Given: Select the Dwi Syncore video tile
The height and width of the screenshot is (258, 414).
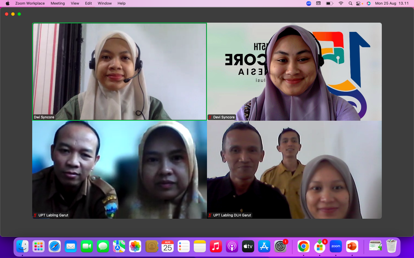Looking at the screenshot, I should pyautogui.click(x=119, y=72).
